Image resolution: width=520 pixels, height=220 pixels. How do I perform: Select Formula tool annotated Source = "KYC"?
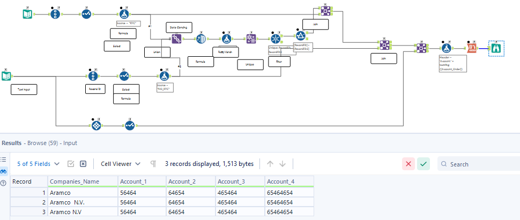pyautogui.click(x=124, y=14)
